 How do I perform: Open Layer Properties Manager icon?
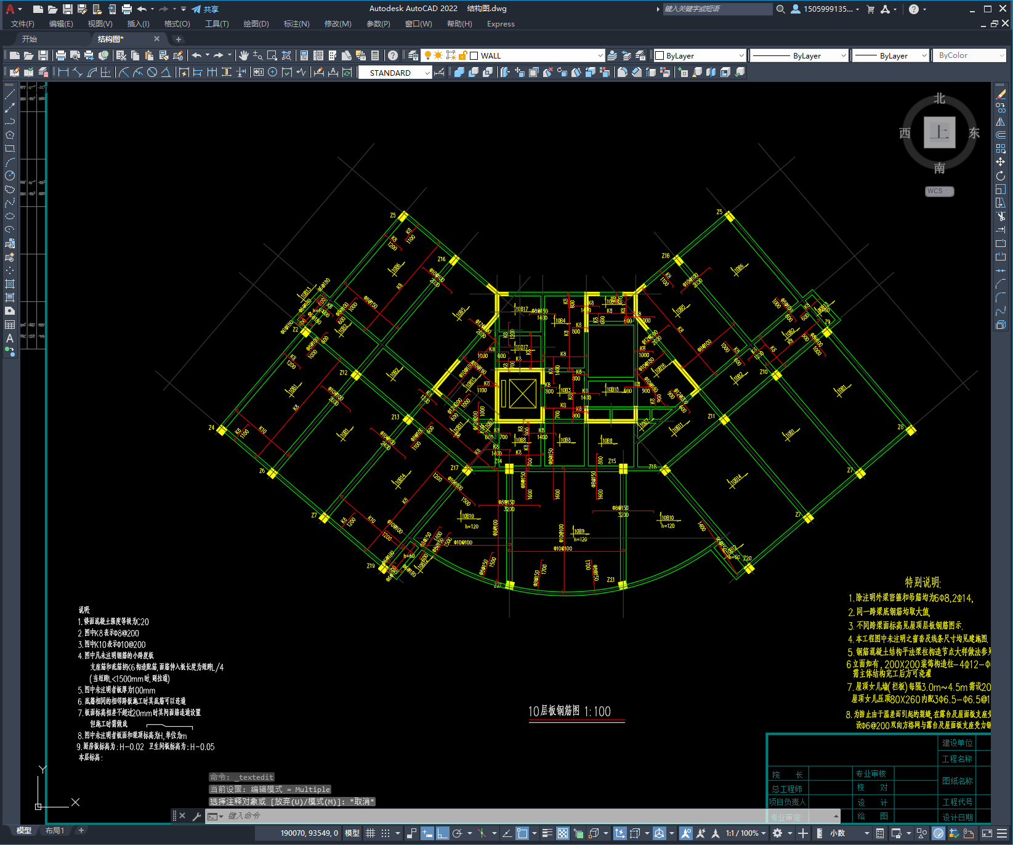tap(413, 55)
